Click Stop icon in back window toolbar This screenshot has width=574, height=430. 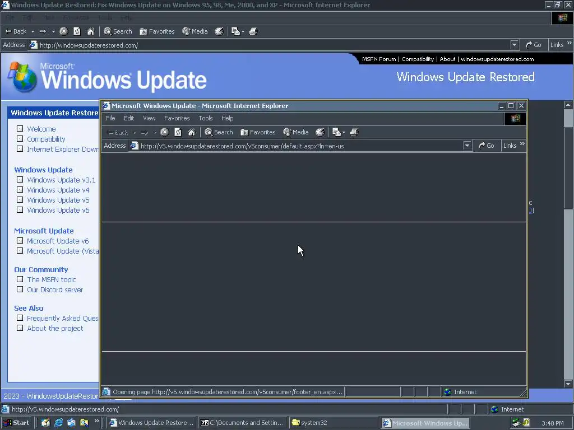(x=64, y=31)
